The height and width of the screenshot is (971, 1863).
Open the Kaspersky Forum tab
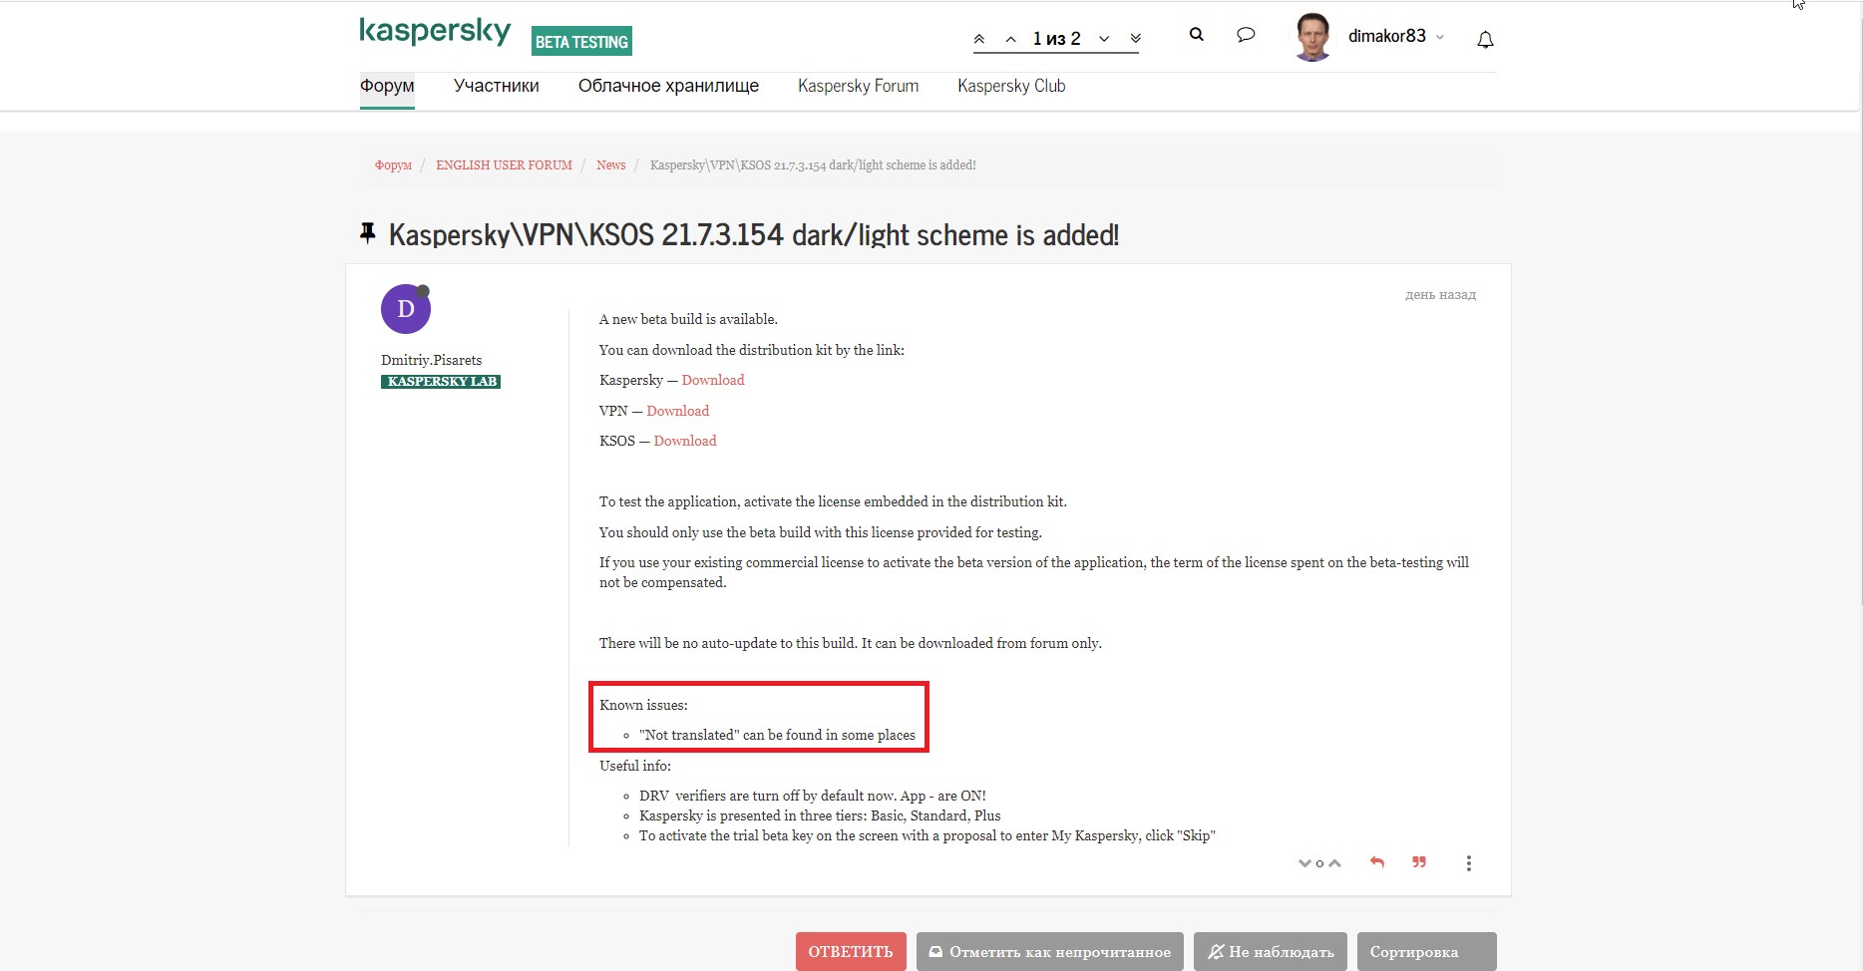[858, 86]
